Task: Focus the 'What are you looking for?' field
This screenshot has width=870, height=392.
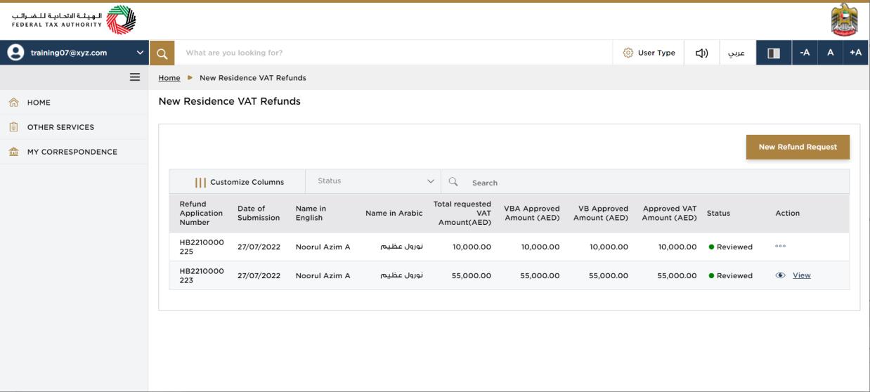Action: (394, 53)
